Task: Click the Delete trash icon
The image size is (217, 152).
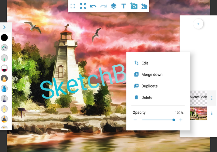Action: pos(136,97)
